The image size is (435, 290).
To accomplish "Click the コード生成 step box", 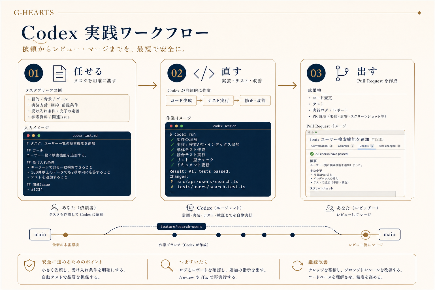I will coord(181,101).
